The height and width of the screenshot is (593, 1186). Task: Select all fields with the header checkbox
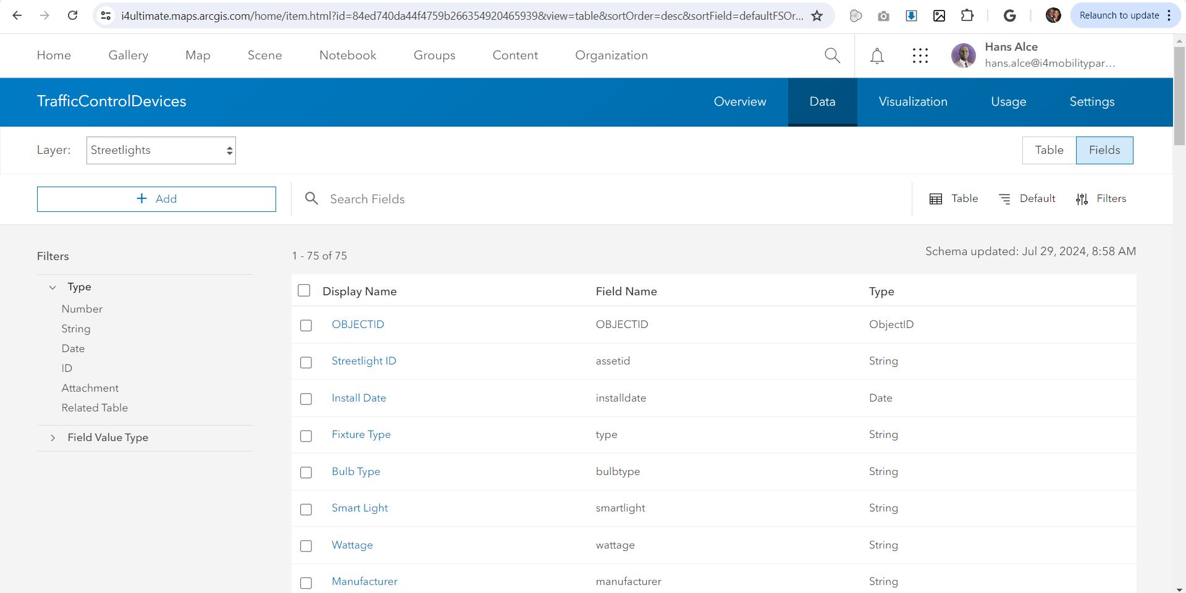(304, 290)
